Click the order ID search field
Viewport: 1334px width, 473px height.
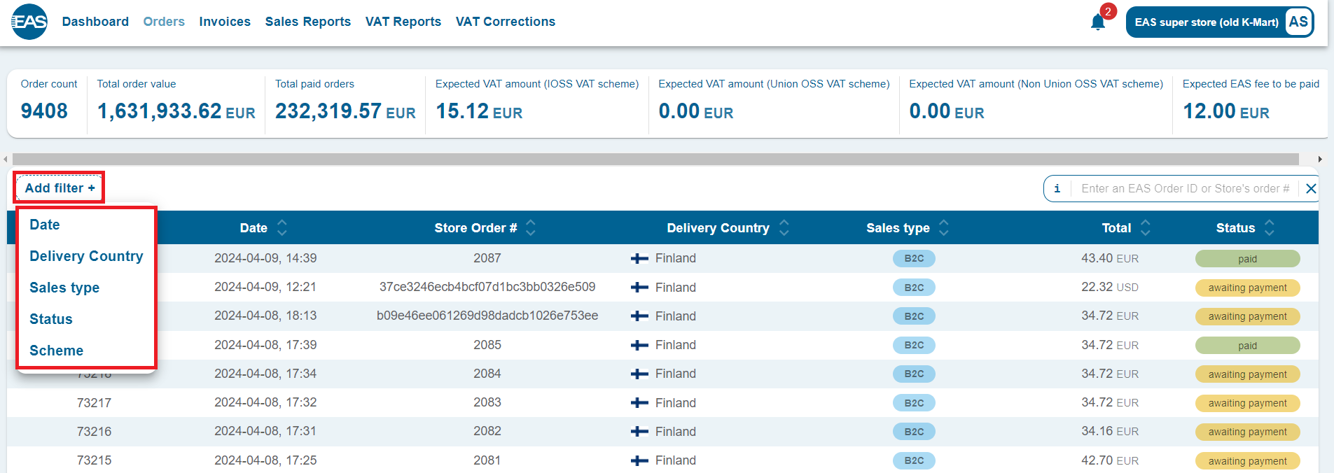tap(1185, 188)
